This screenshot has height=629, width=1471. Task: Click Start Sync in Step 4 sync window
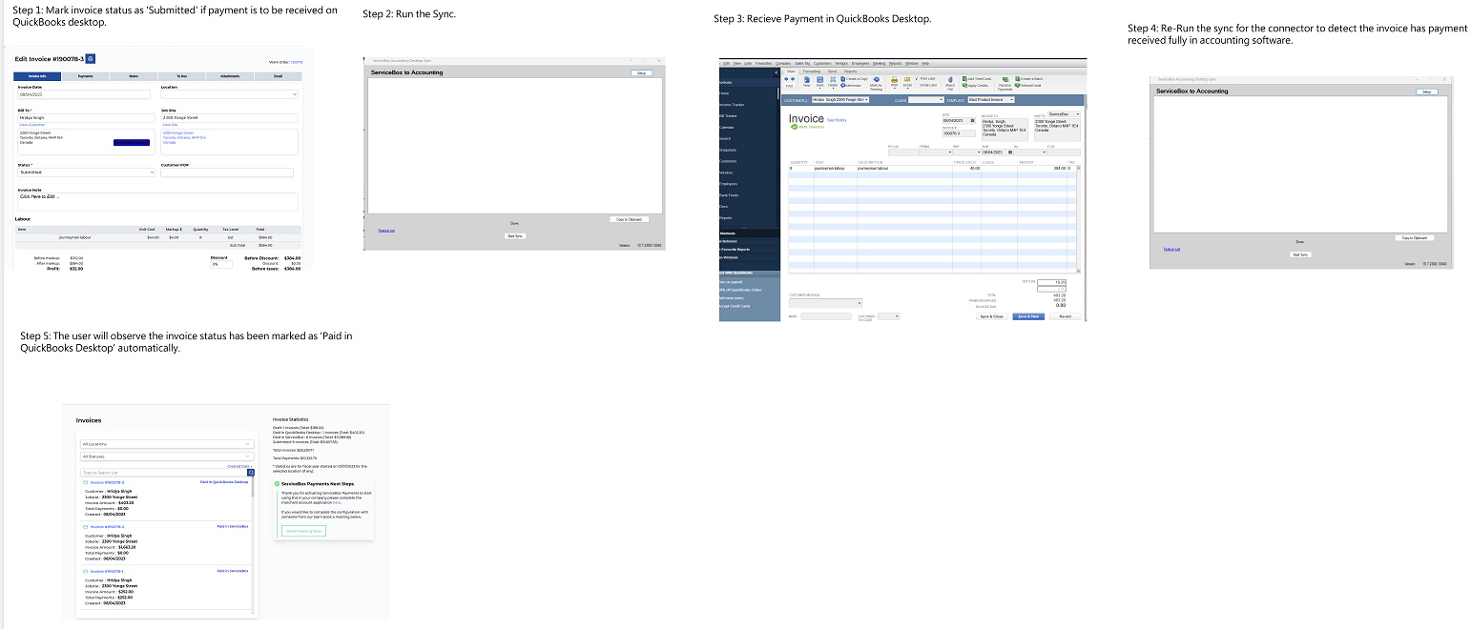[x=1300, y=254]
